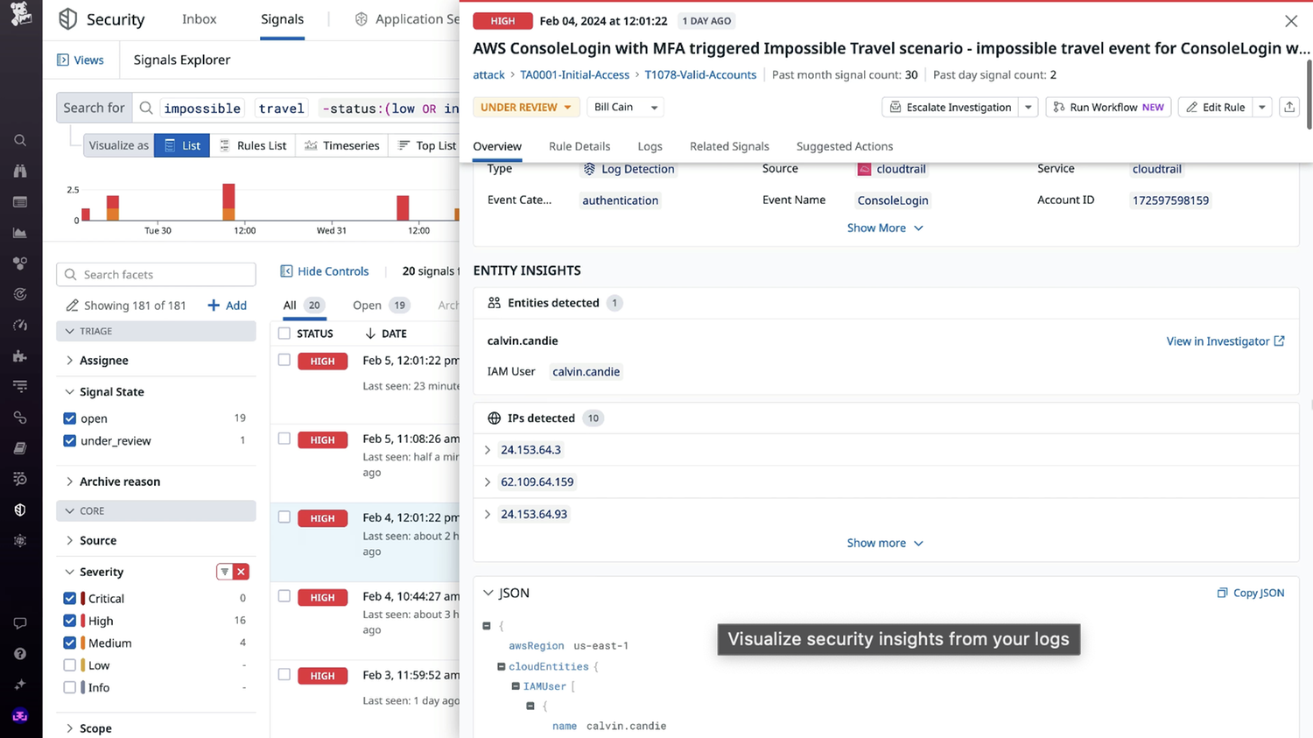The height and width of the screenshot is (738, 1313).
Task: Select the Timeseries visualization
Action: pos(341,145)
